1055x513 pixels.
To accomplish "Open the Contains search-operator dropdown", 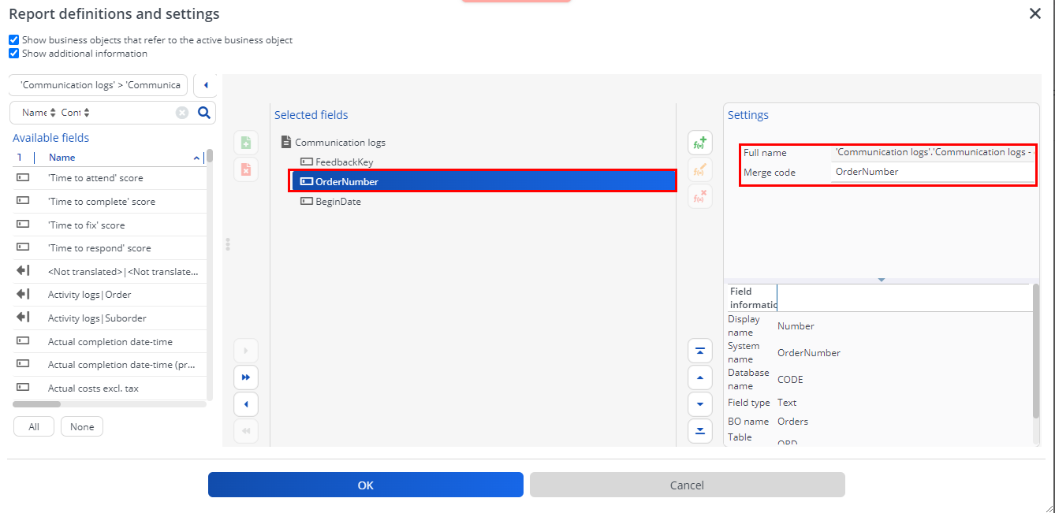I will [76, 113].
